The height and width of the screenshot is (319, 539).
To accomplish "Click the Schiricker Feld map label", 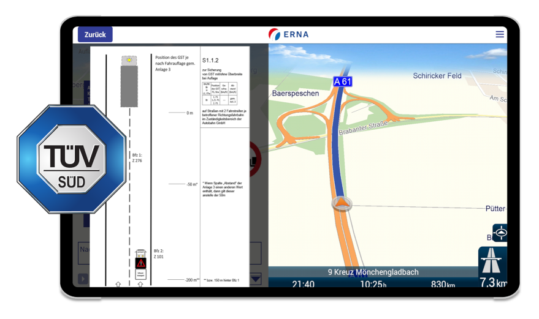I will pos(437,75).
